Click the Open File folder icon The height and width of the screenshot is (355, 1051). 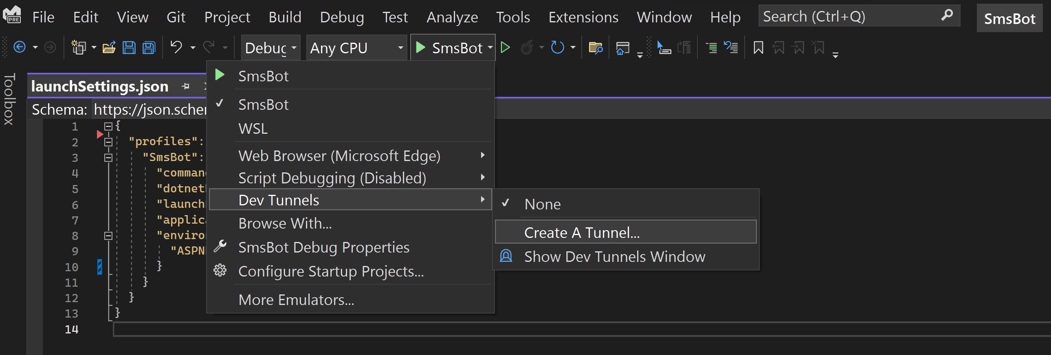[x=109, y=48]
